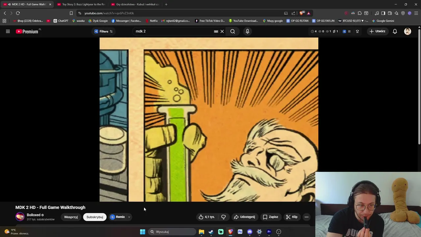Open YouTube notifications bell

coord(395,31)
